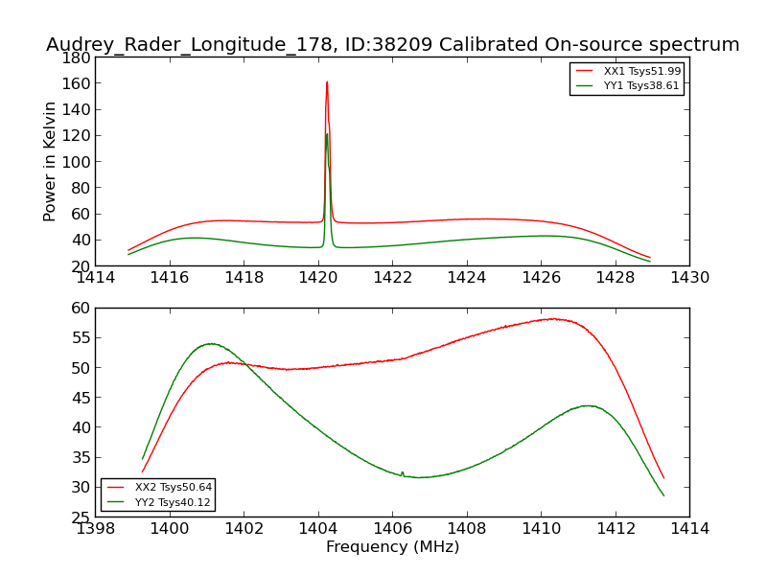The height and width of the screenshot is (575, 767).
Task: Click the 1422 tick label on top plot
Action: click(393, 277)
